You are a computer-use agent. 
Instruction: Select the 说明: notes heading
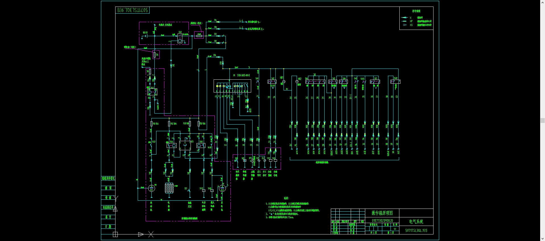pyautogui.click(x=286, y=198)
